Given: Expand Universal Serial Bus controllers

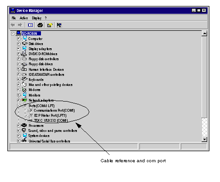Looking at the screenshot, I should pyautogui.click(x=18, y=141).
